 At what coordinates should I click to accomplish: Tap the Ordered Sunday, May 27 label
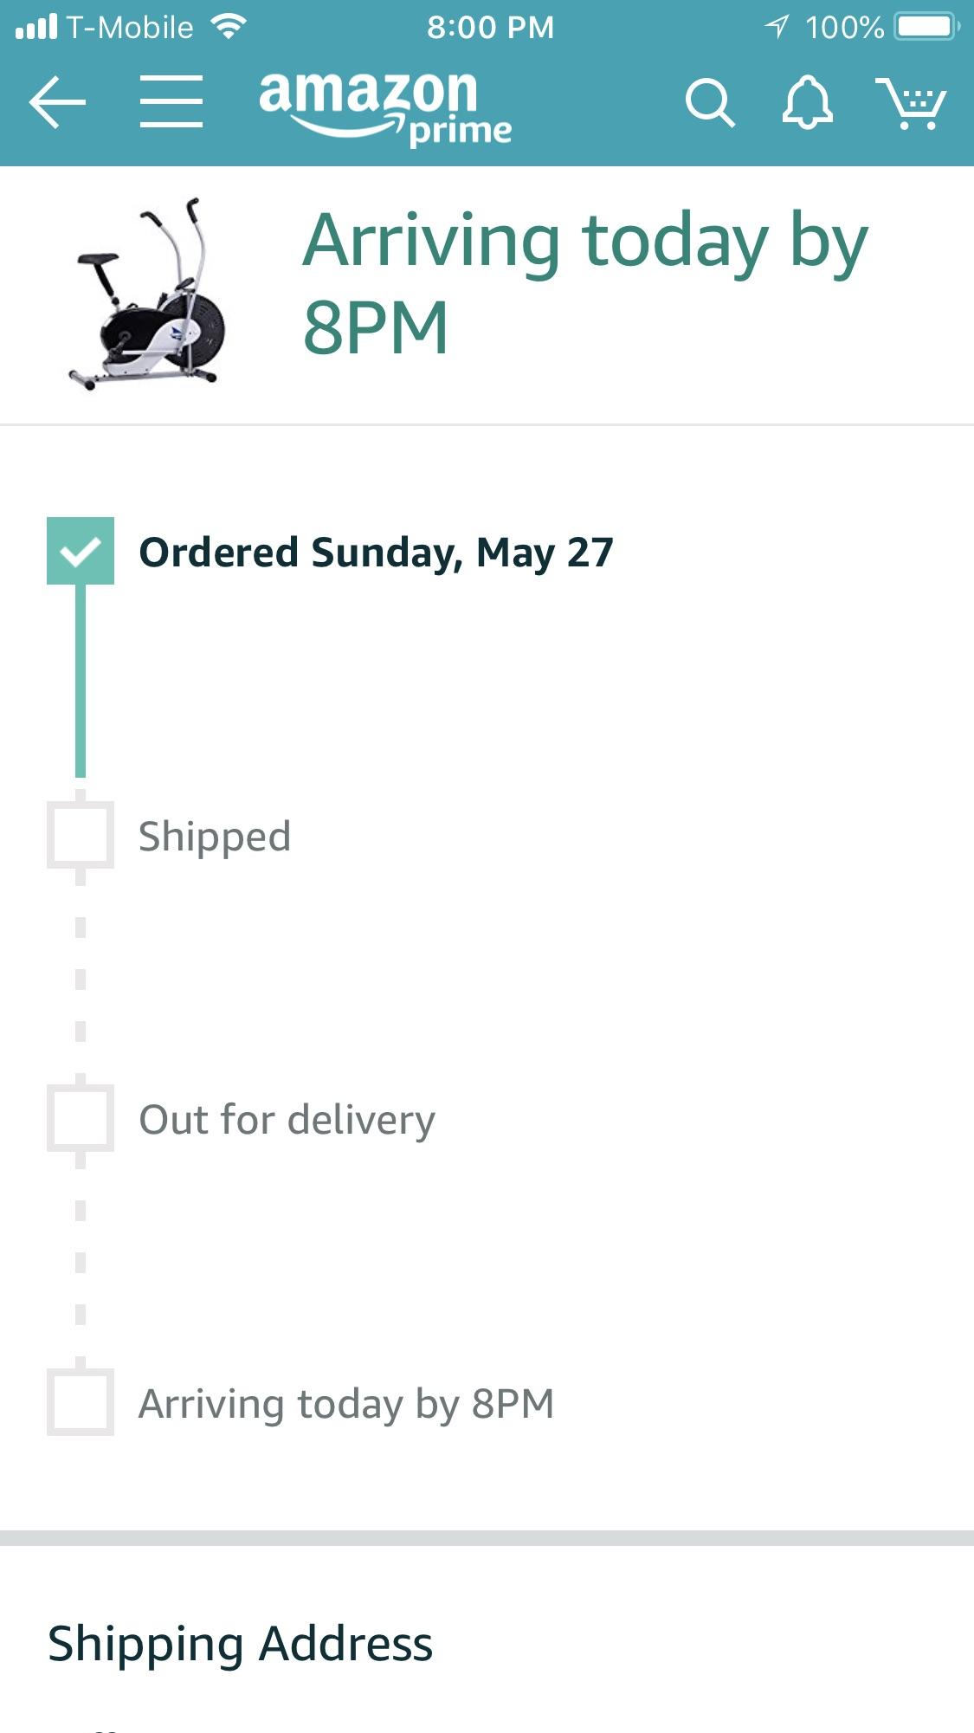point(376,553)
